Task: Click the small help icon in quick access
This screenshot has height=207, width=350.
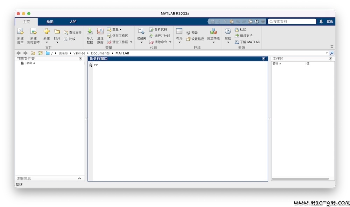Action: click(x=257, y=22)
